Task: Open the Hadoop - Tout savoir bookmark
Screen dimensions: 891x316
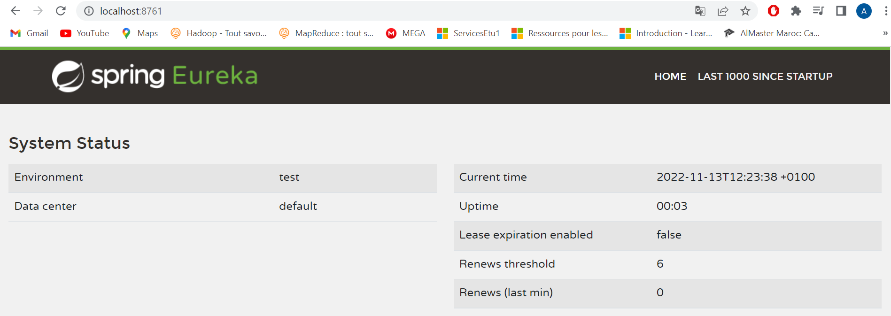Action: (x=219, y=33)
